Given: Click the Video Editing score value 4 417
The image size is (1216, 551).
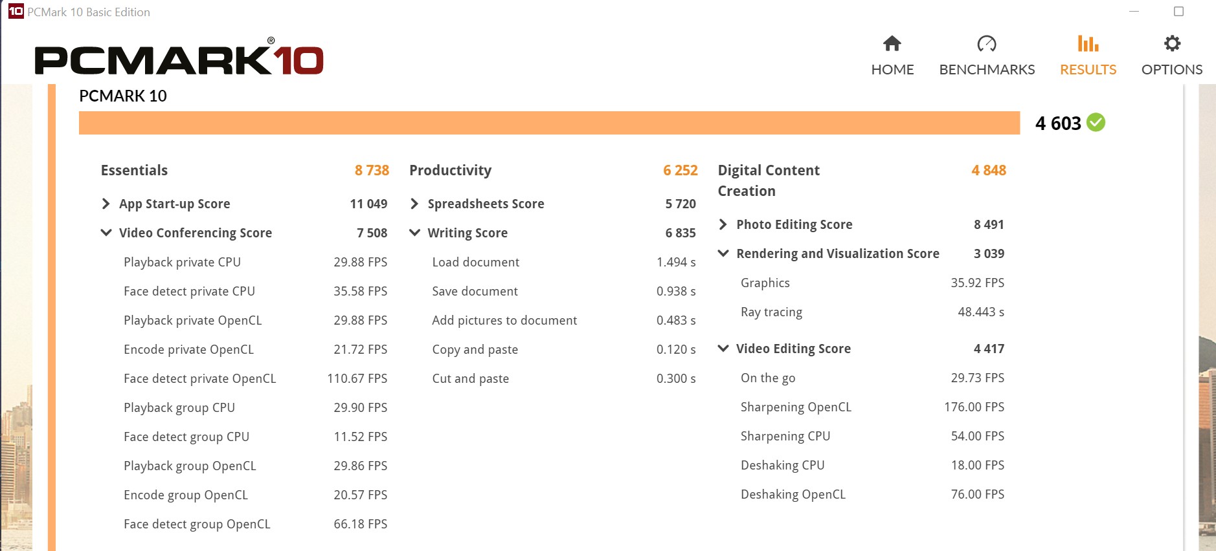Looking at the screenshot, I should 989,349.
